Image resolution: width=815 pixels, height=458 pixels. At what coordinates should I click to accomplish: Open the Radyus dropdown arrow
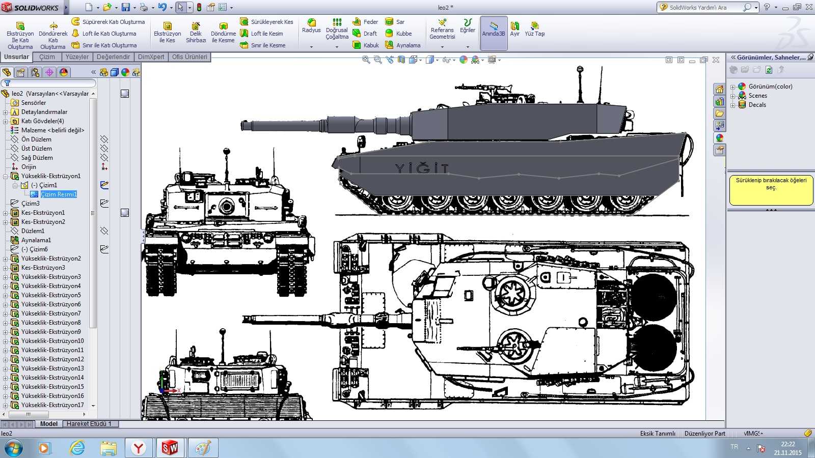coord(311,47)
